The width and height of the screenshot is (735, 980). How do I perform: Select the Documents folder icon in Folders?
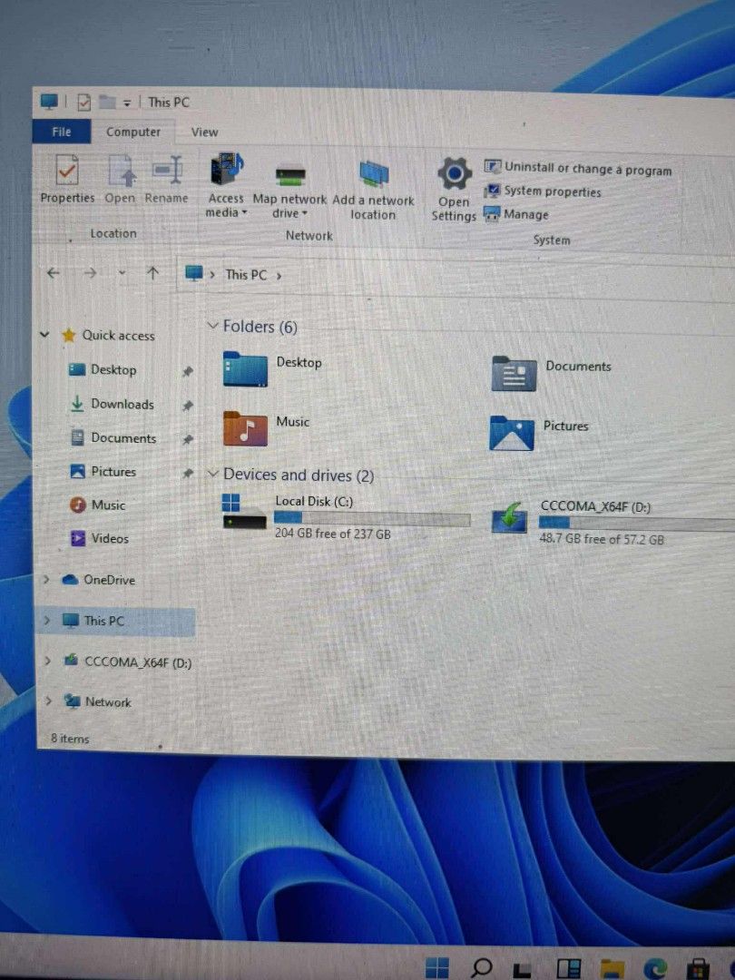click(514, 373)
